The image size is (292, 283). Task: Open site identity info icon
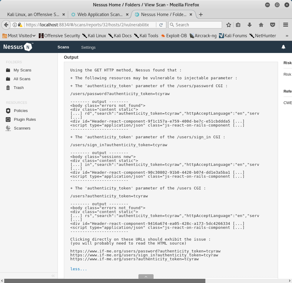click(15, 25)
